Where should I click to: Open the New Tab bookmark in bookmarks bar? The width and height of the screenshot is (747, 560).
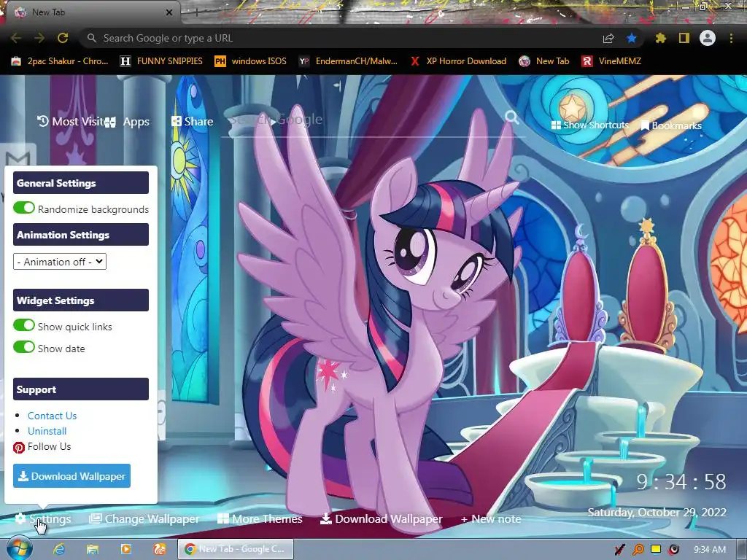click(544, 61)
